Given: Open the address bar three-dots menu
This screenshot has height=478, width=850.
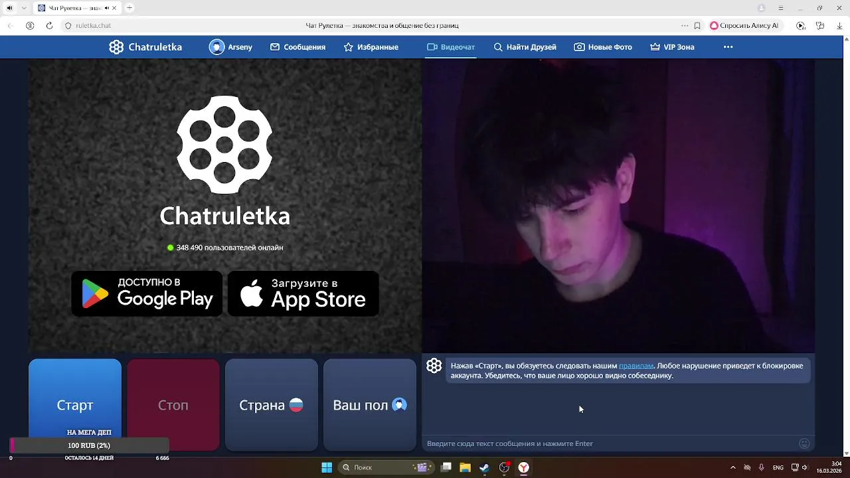Looking at the screenshot, I should click(684, 26).
